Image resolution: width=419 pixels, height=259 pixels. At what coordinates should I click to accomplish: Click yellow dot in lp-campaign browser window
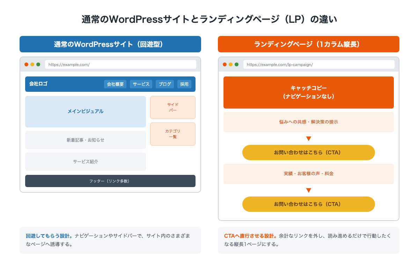pos(230,65)
